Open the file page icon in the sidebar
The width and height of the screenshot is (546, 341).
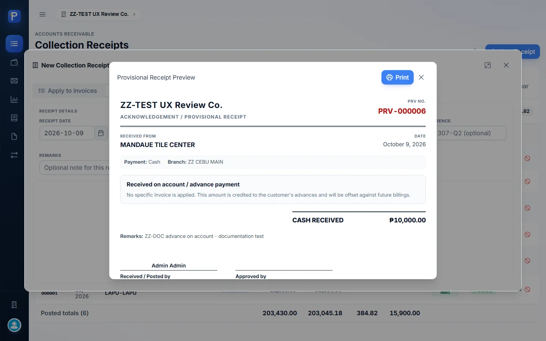14,136
